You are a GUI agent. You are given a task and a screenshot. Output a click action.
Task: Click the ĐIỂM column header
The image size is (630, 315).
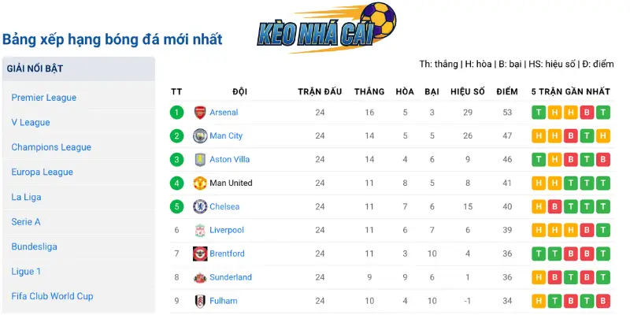(507, 91)
